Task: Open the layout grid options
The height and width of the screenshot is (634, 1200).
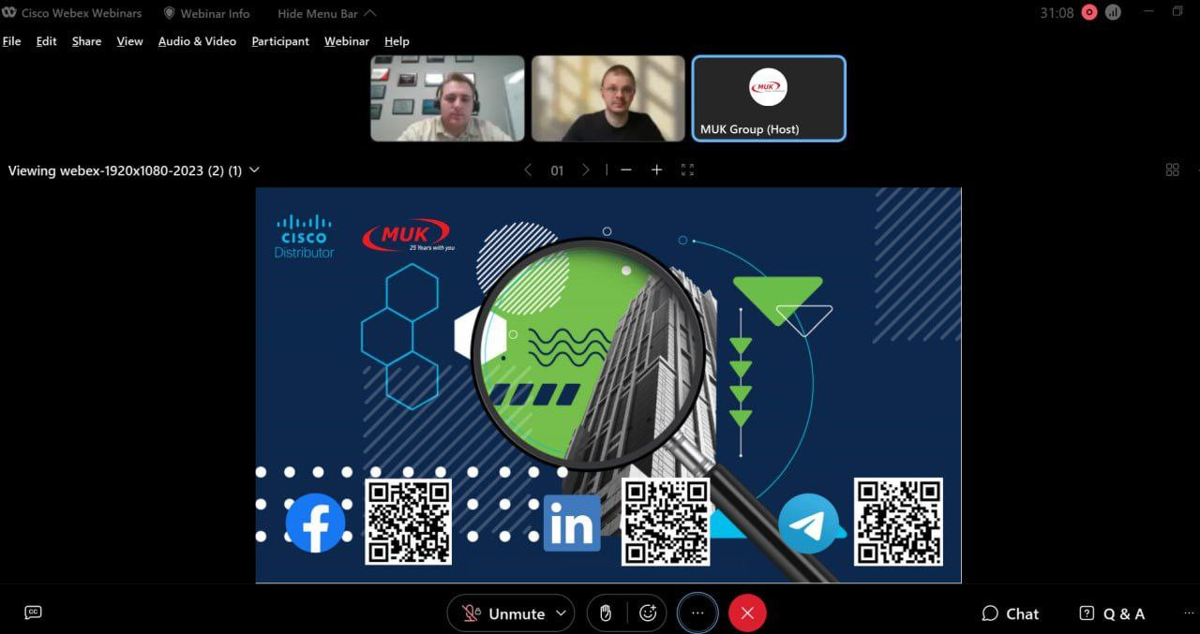Action: (1172, 170)
